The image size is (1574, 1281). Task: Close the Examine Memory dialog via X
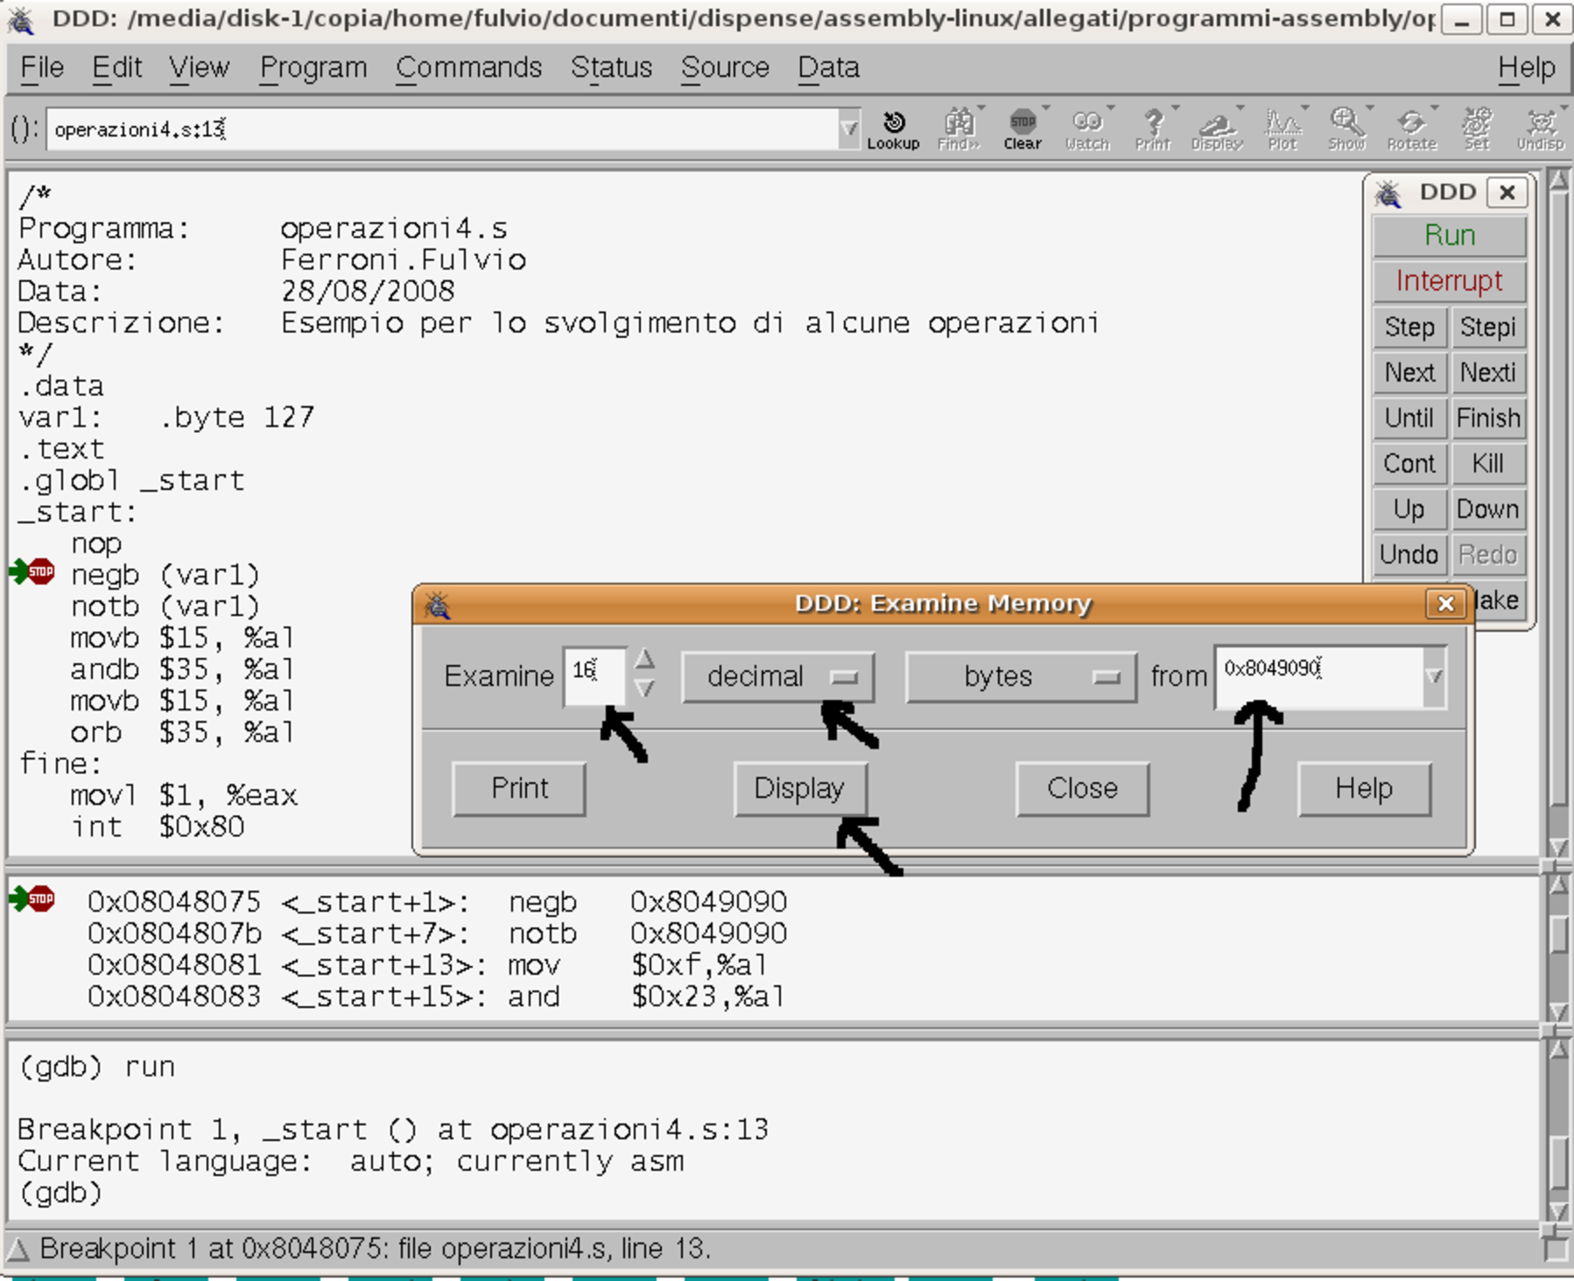tap(1445, 604)
